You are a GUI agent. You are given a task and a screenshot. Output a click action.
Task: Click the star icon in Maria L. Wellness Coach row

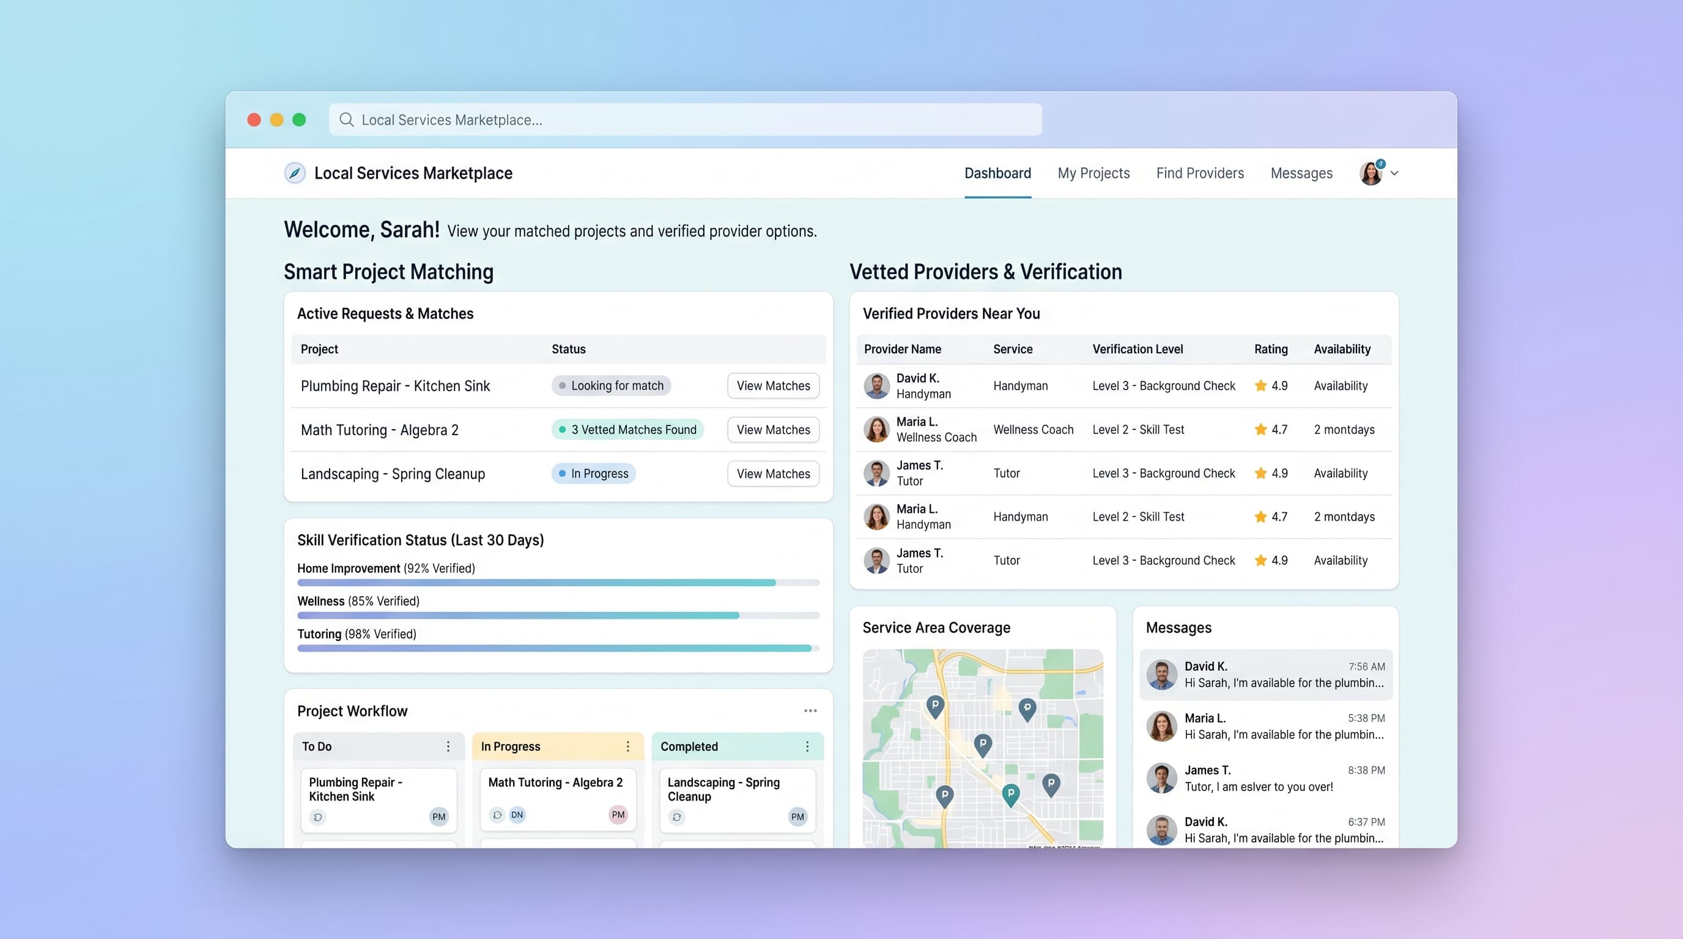(x=1261, y=429)
